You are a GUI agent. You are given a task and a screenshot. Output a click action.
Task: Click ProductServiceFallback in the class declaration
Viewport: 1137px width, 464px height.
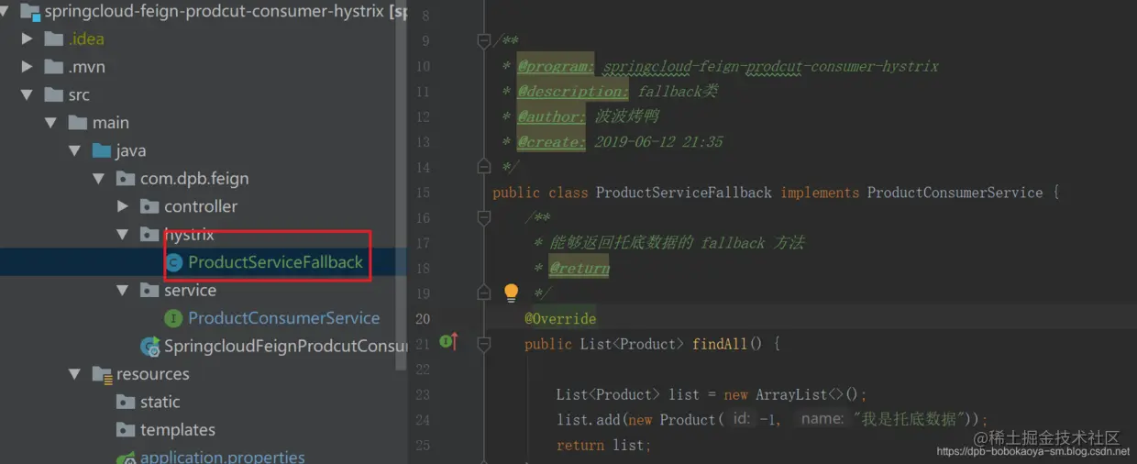pos(684,193)
